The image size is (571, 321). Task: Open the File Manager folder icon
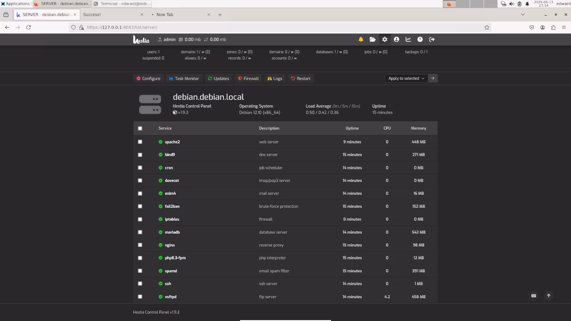(372, 40)
